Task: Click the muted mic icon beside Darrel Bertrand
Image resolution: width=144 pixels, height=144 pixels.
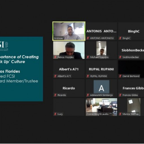Action: (x=120, y=76)
